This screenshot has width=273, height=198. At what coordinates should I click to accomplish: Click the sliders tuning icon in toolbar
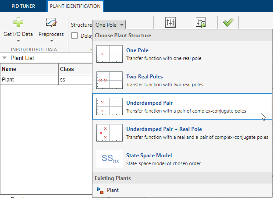170,23
